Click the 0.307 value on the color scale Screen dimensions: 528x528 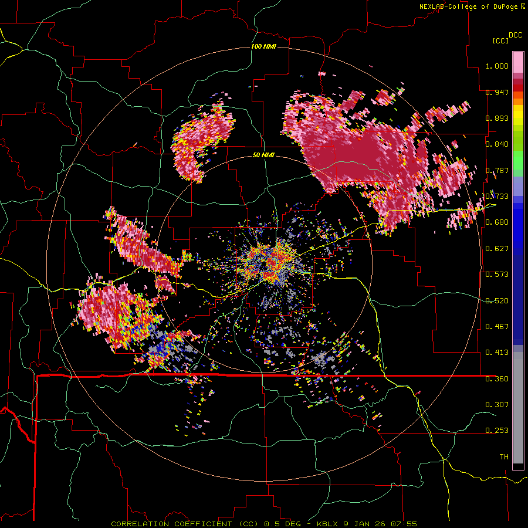coord(497,404)
